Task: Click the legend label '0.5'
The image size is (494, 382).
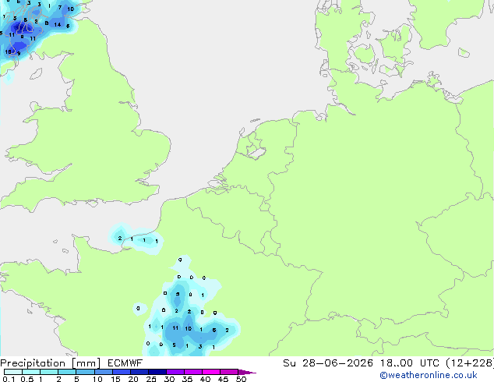Action: 27,379
